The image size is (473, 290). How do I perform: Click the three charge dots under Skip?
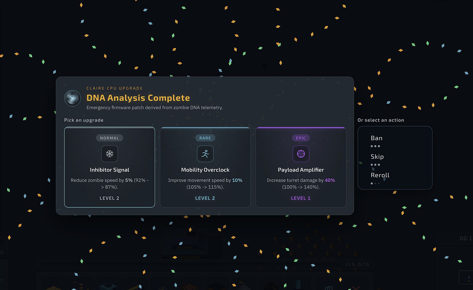375,165
